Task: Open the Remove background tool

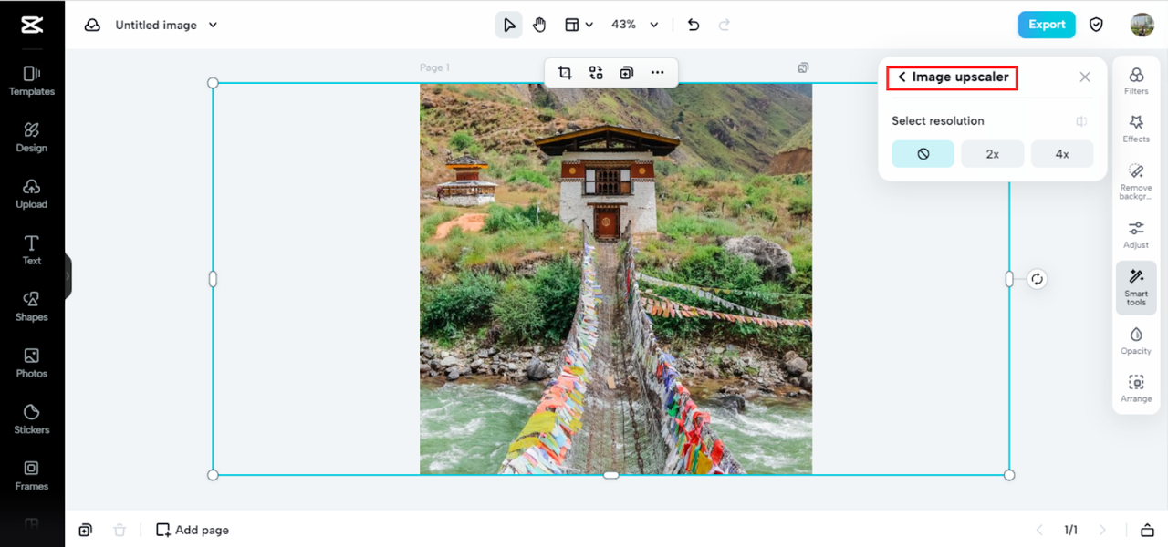Action: click(x=1136, y=181)
